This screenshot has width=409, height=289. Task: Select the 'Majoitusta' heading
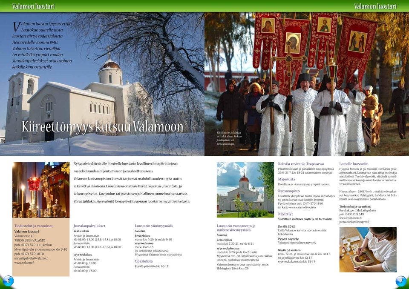[287, 179]
